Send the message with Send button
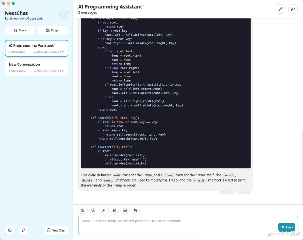This screenshot has width=303, height=240. click(286, 227)
